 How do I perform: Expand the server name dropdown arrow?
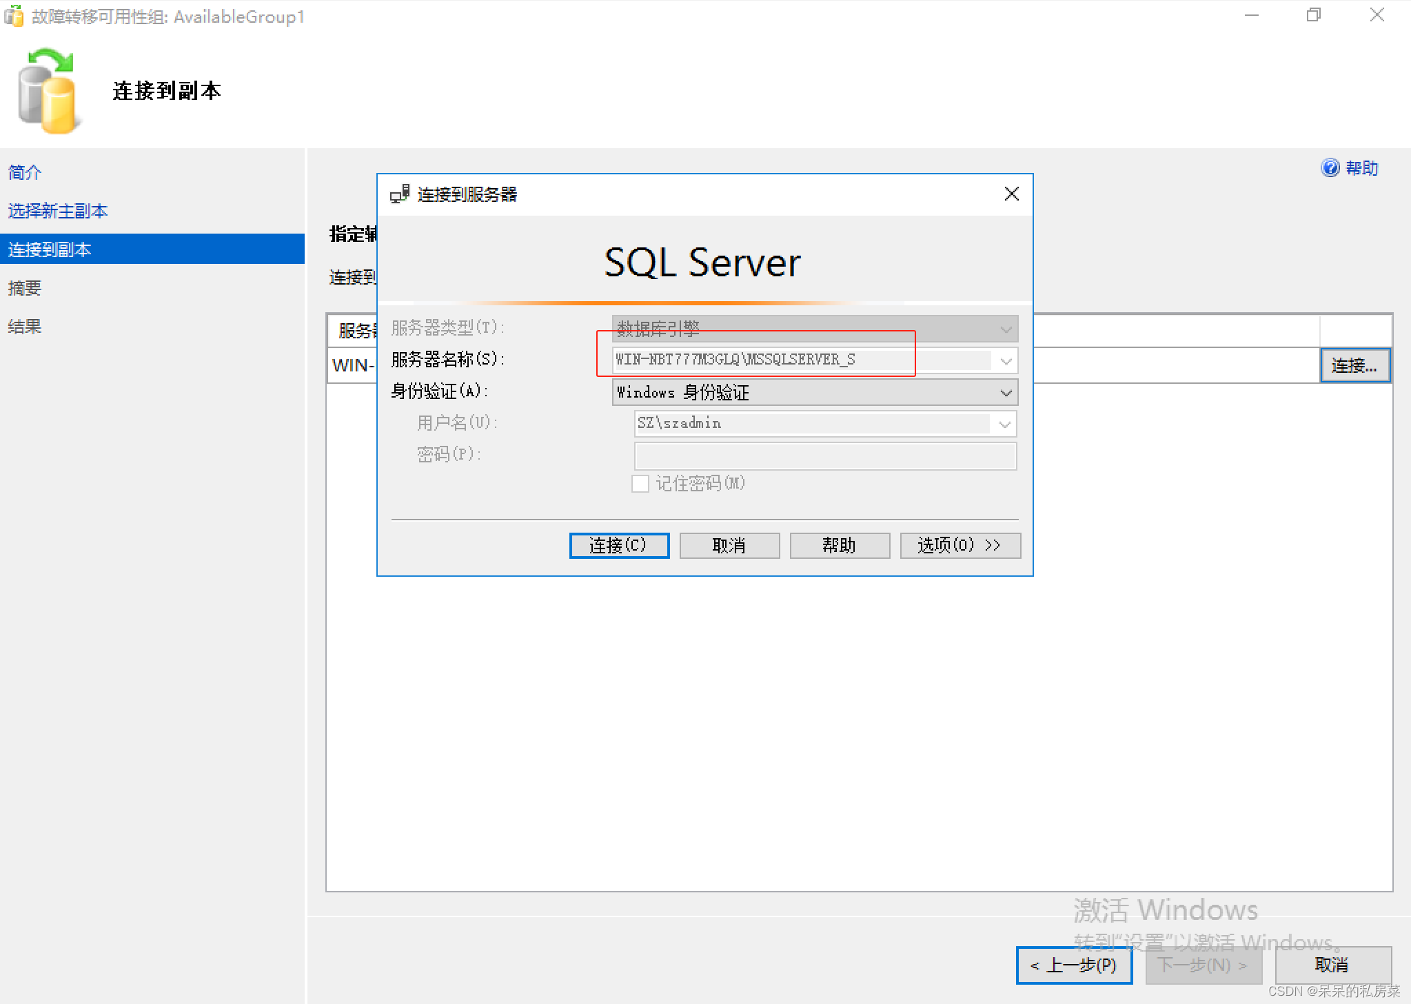(1006, 360)
